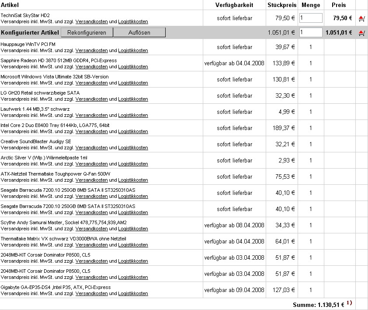Screen dimensions: 368x310
Task: Click the footnote 1) marker beside Summe
Action: point(349,303)
